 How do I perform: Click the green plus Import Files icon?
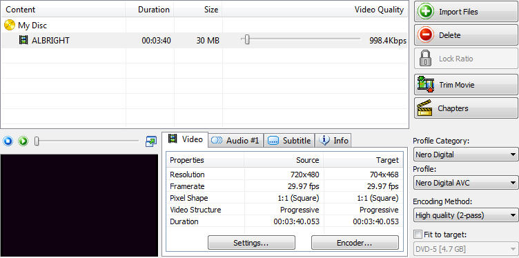point(425,12)
